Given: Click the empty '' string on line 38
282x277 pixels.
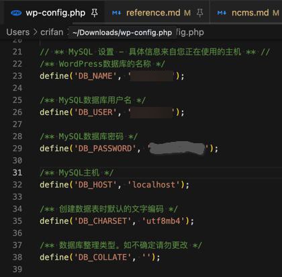Looking at the screenshot, I should click(x=146, y=258).
